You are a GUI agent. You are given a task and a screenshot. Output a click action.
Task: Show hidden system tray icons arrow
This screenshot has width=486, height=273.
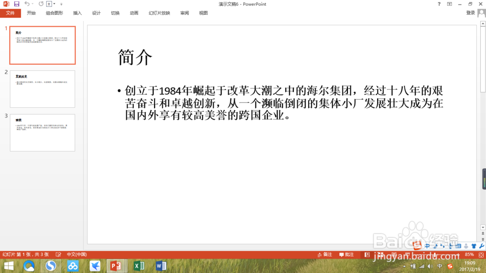coord(404,267)
